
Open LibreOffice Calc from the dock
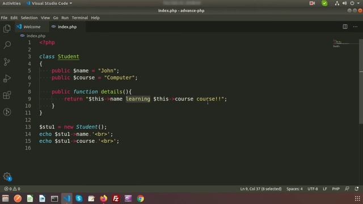click(x=30, y=198)
